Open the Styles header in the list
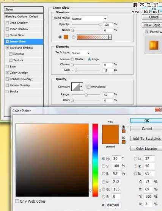162x211 pixels. pyautogui.click(x=24, y=10)
